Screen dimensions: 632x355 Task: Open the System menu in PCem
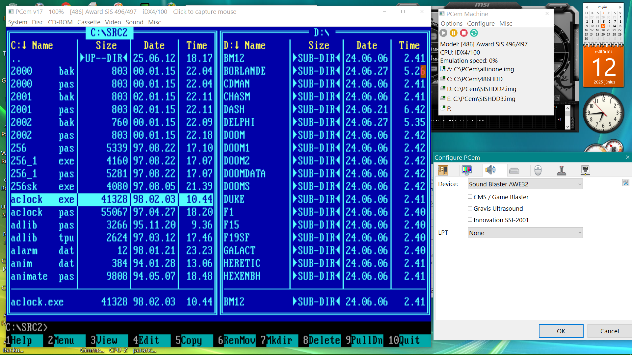(x=18, y=22)
